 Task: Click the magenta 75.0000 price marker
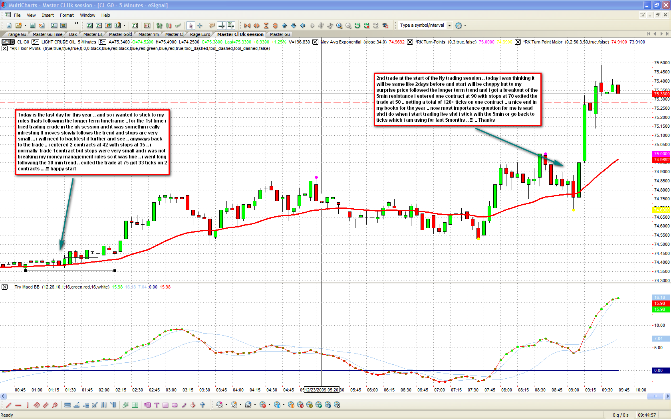pyautogui.click(x=661, y=154)
